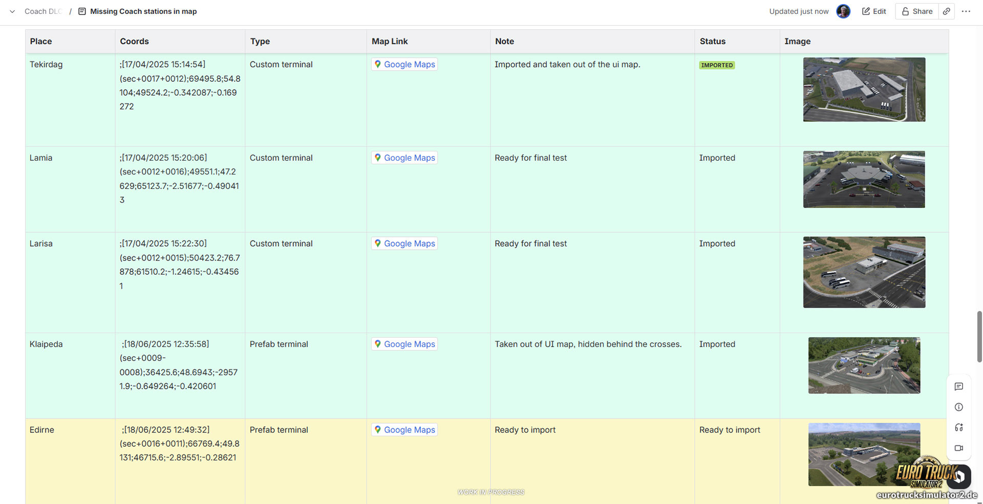Click the dark assistant button at bottom right

(959, 476)
